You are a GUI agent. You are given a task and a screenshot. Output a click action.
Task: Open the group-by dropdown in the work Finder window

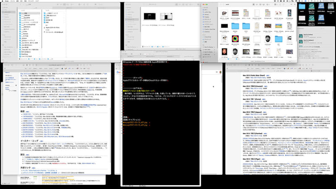point(276,5)
